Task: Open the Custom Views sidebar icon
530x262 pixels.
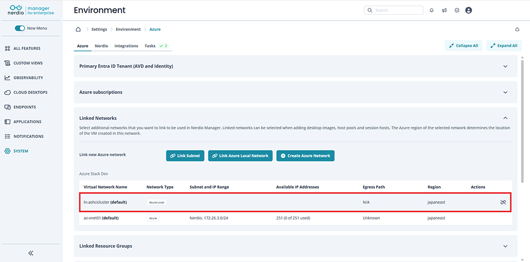Action: pos(7,63)
